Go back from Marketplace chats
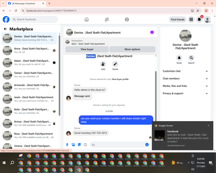216x173 pixels. [5, 29]
